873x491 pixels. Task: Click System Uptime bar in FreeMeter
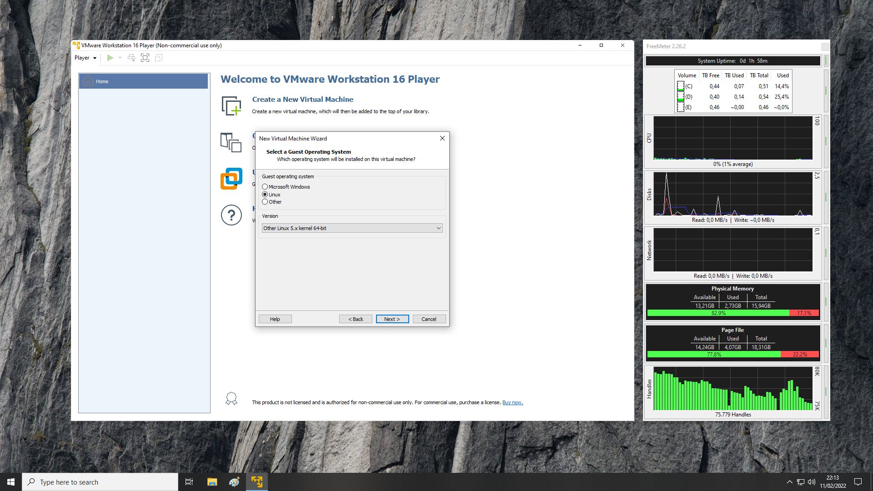point(733,61)
